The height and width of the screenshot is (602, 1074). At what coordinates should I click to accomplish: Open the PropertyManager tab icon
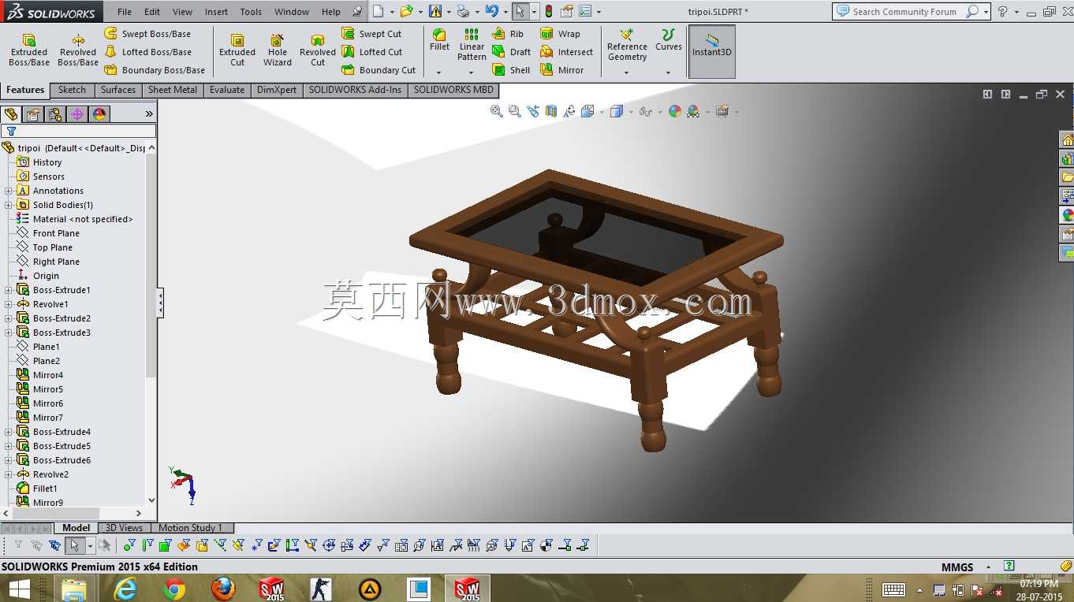[x=33, y=114]
